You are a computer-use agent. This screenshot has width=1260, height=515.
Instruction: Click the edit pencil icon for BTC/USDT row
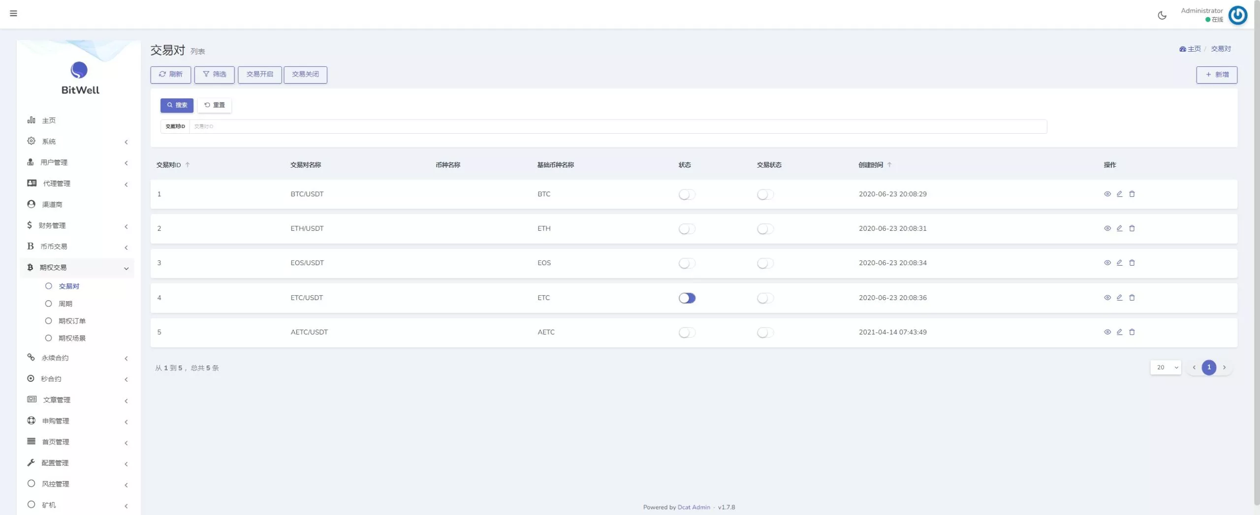coord(1119,194)
